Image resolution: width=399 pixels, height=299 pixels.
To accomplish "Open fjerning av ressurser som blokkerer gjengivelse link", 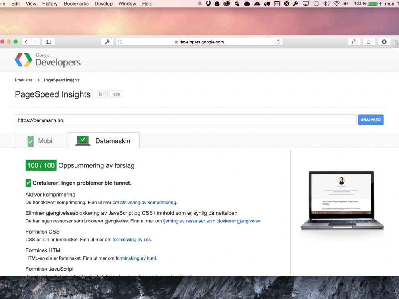I will pyautogui.click(x=211, y=221).
